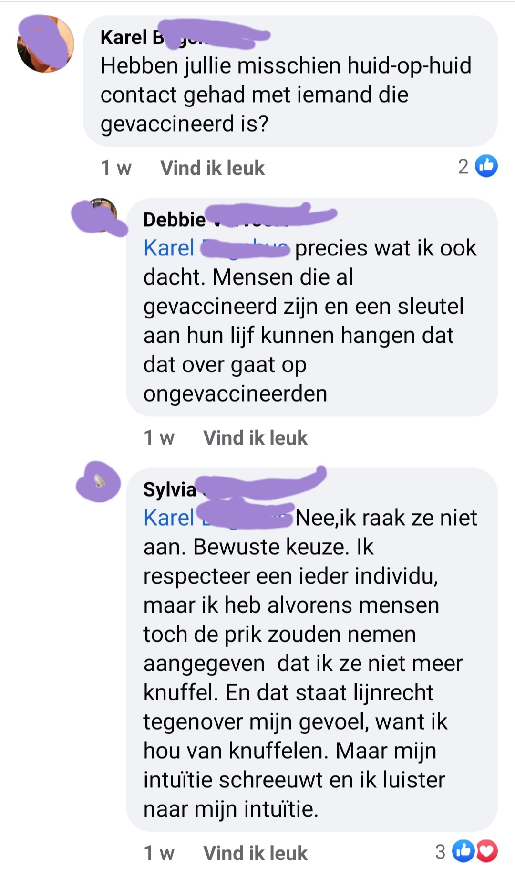Click the red heart reaction icon on Sylvia's comment
The image size is (515, 870).
(486, 851)
